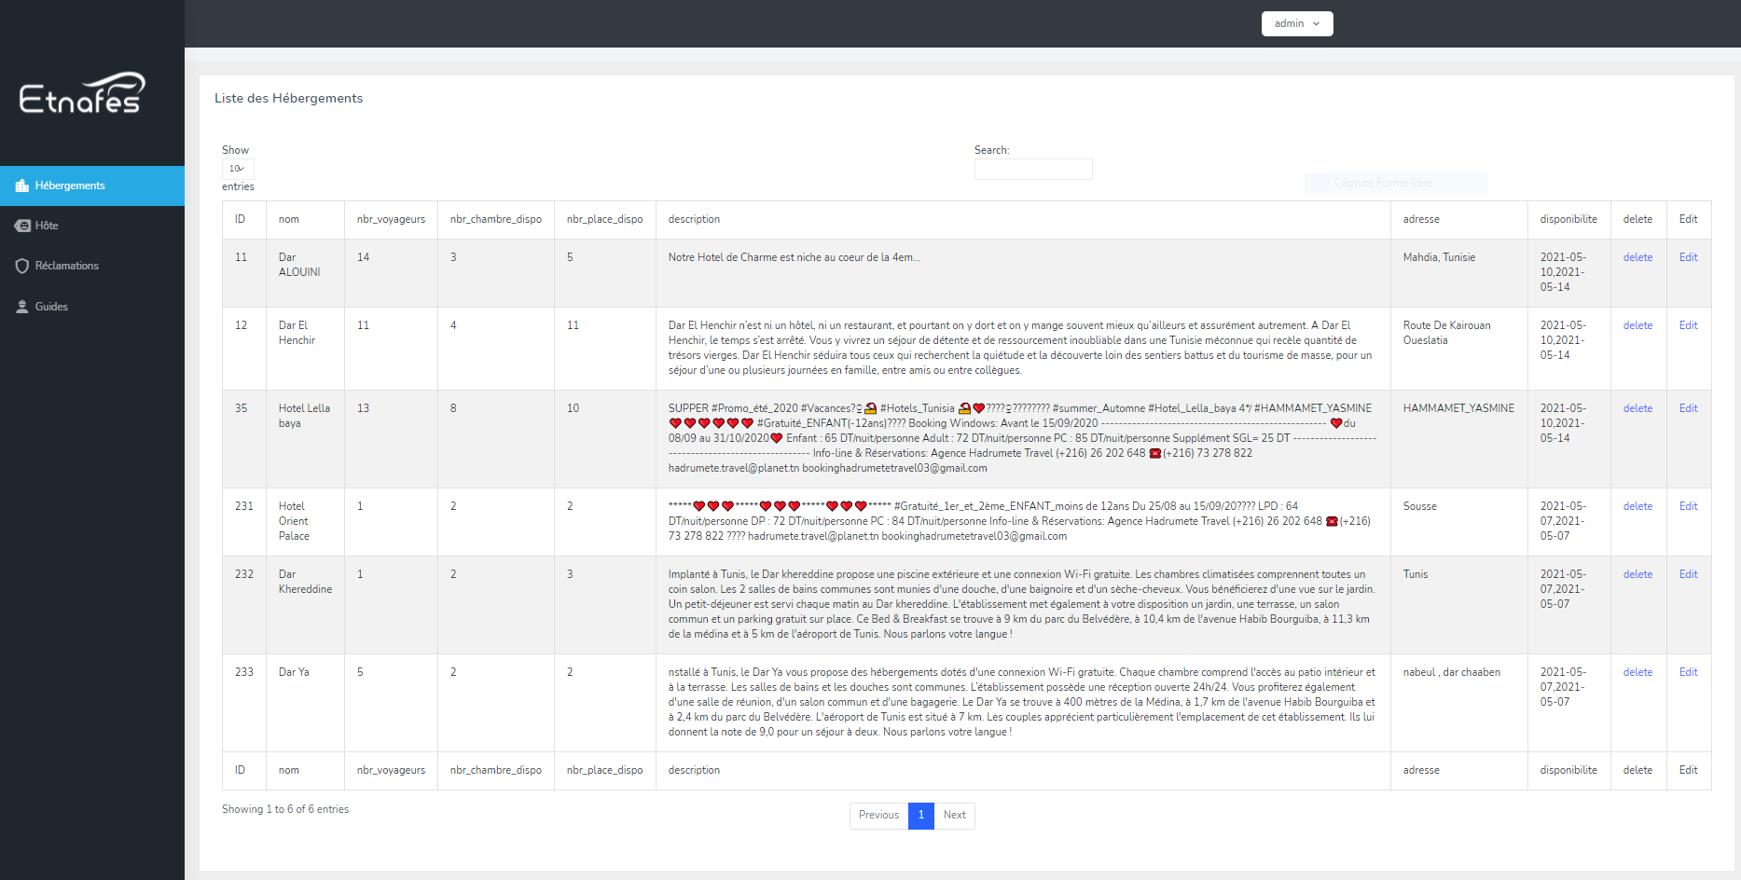Edit the Hotel Orient Palace entry
This screenshot has height=880, width=1741.
pos(1688,506)
